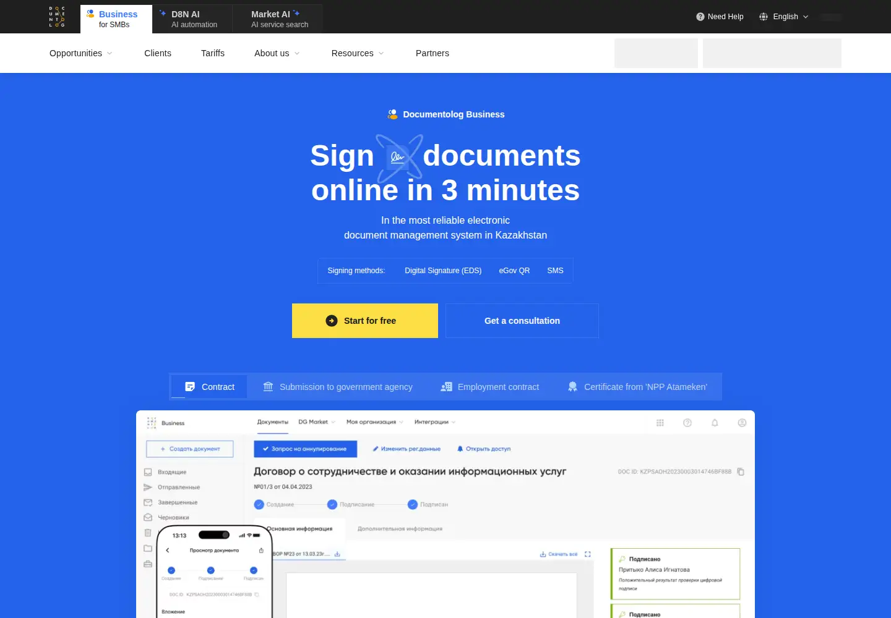Click the apps grid icon in demo
This screenshot has width=891, height=618.
[660, 423]
